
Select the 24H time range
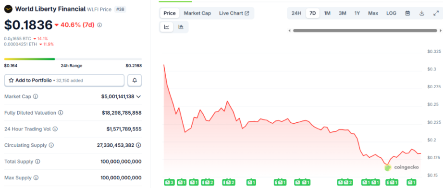pos(296,13)
